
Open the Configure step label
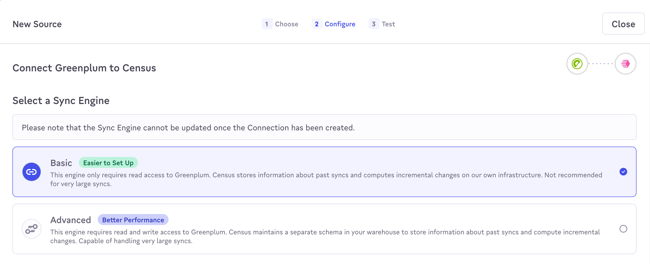tap(340, 24)
